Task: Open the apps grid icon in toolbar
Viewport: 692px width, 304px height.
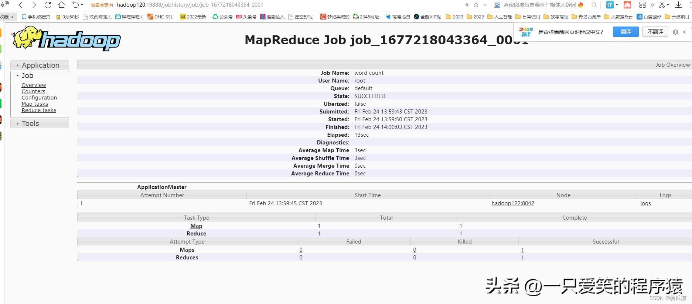Action: pyautogui.click(x=642, y=5)
